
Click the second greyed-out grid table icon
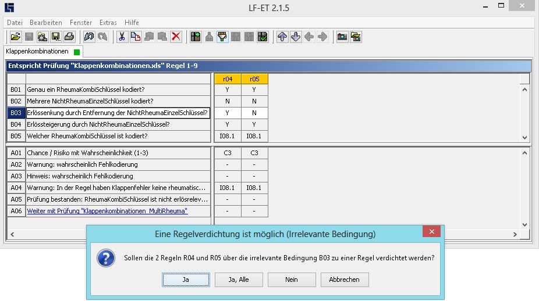click(x=249, y=37)
